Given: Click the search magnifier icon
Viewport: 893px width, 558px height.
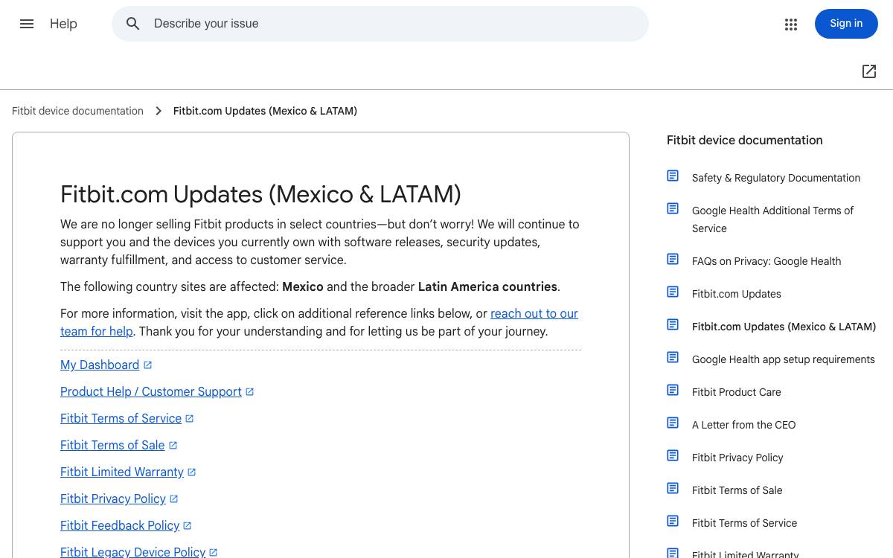Looking at the screenshot, I should point(133,24).
